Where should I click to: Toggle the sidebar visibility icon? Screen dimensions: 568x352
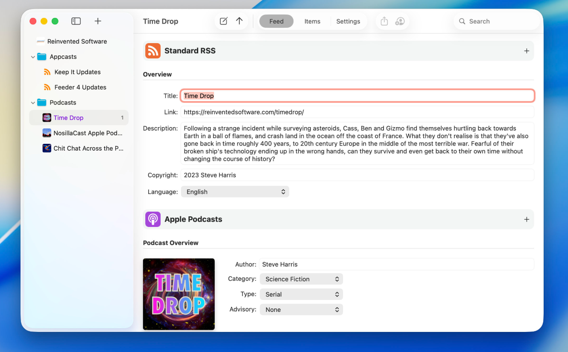pyautogui.click(x=76, y=21)
